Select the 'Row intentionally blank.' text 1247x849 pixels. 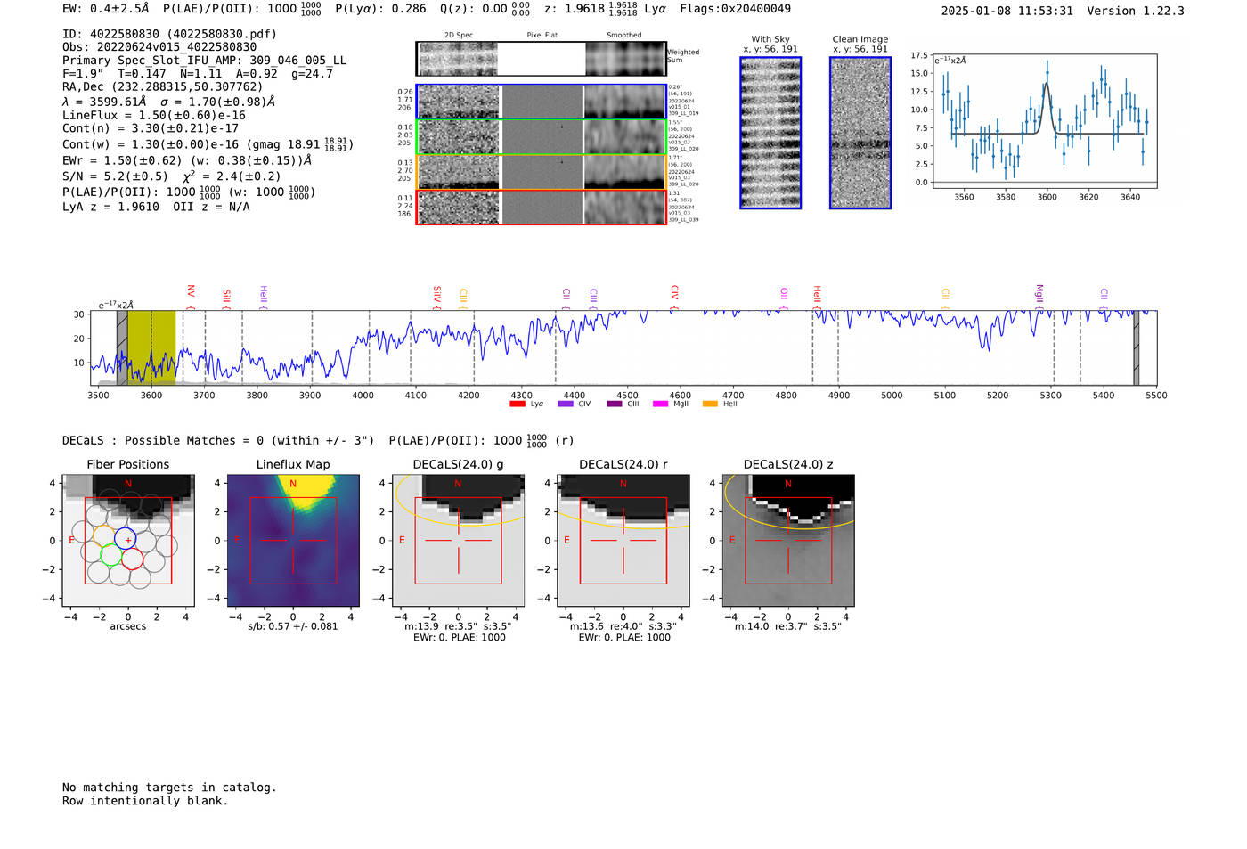145,801
